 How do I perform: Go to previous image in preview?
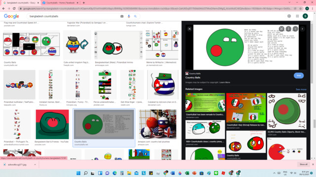pos(295,29)
